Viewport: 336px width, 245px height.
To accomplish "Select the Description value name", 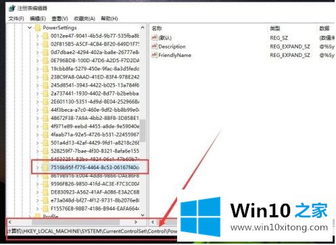I will pos(172,47).
